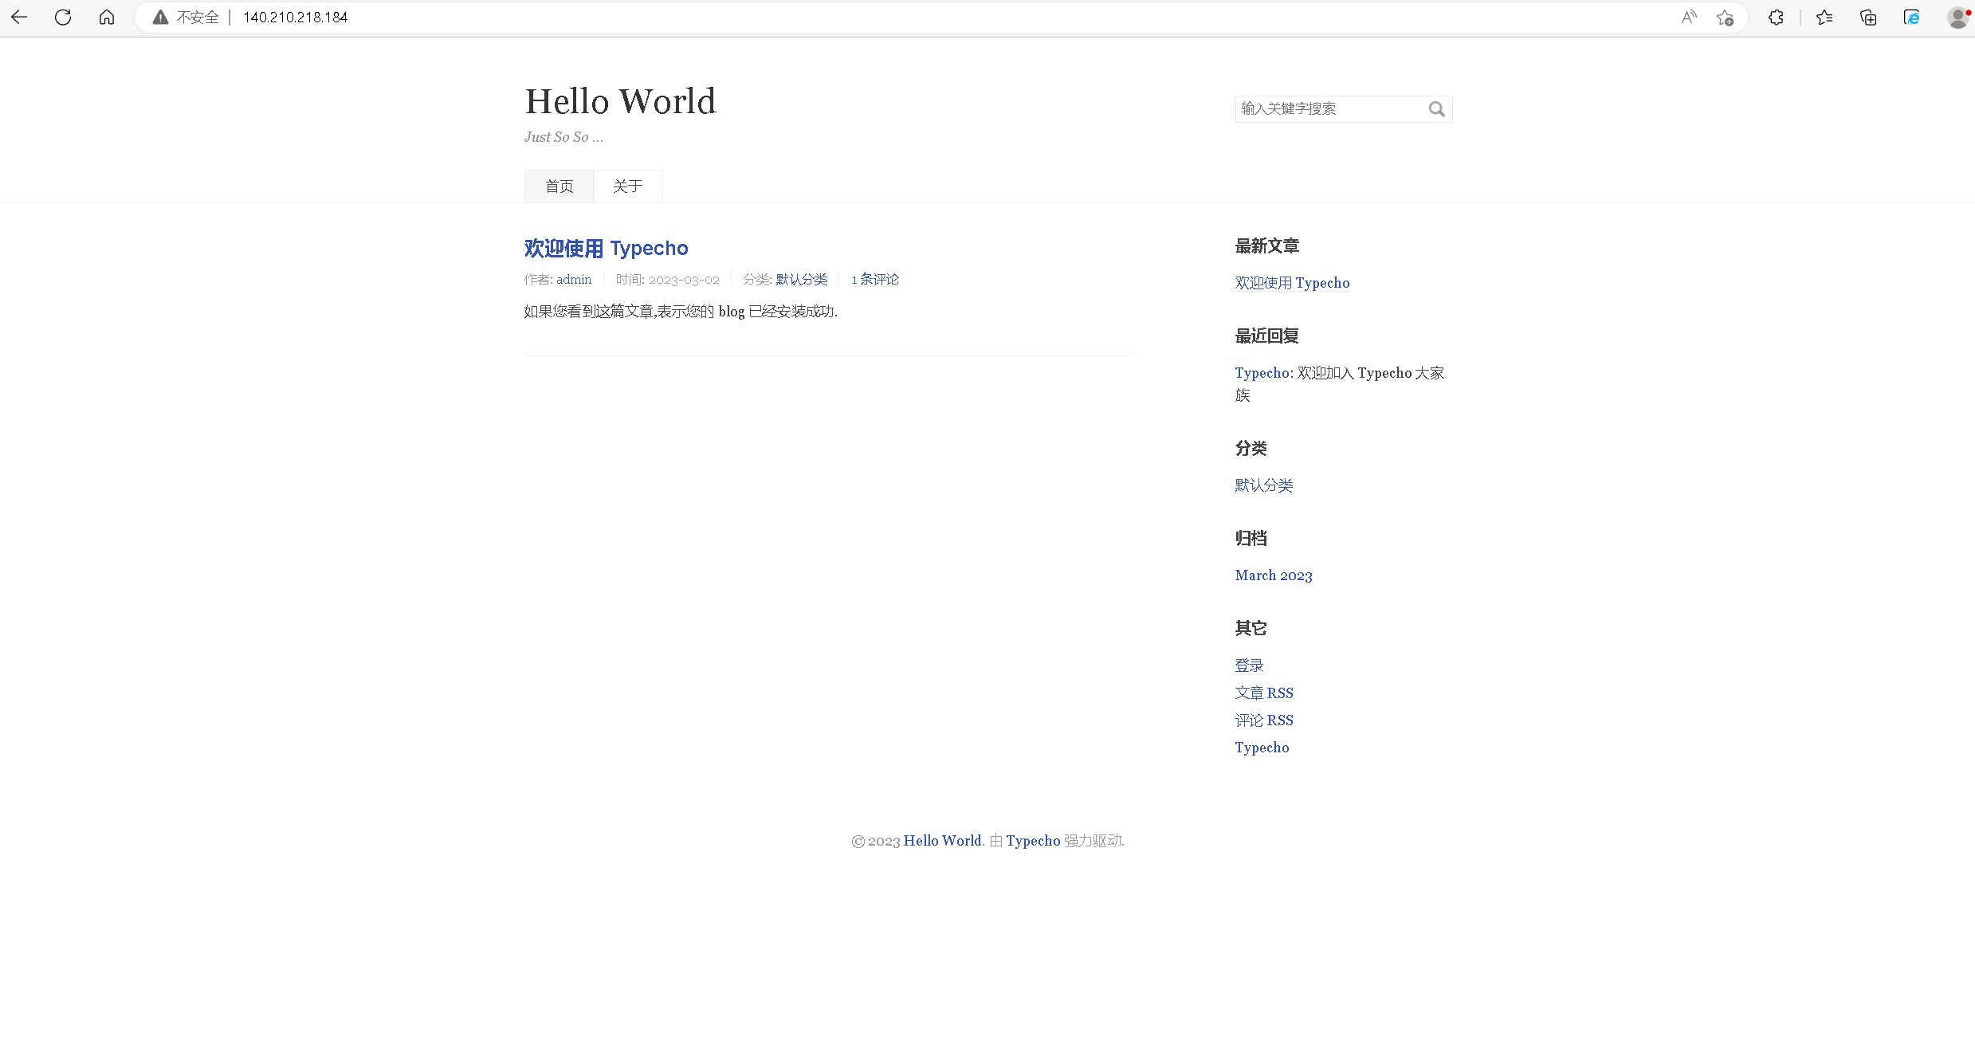
Task: Open the 欢迎使用 Typecho post title
Action: [606, 248]
